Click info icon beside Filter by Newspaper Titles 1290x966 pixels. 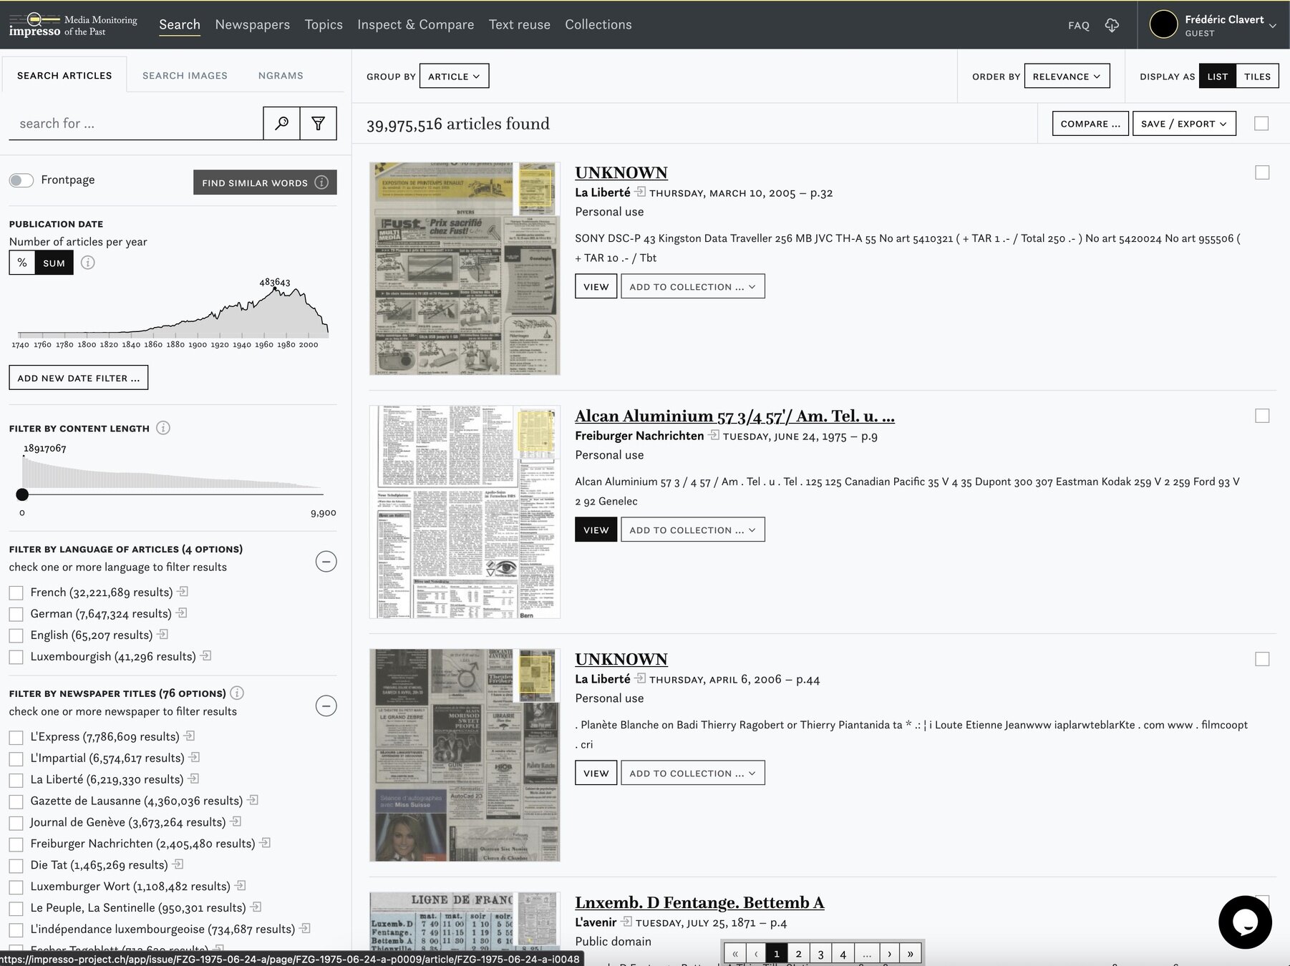(x=237, y=693)
